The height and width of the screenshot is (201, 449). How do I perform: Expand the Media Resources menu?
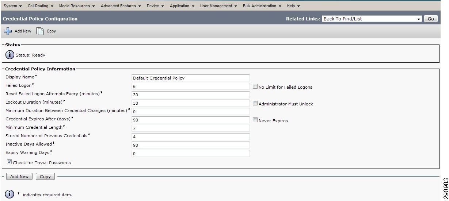pyautogui.click(x=77, y=6)
